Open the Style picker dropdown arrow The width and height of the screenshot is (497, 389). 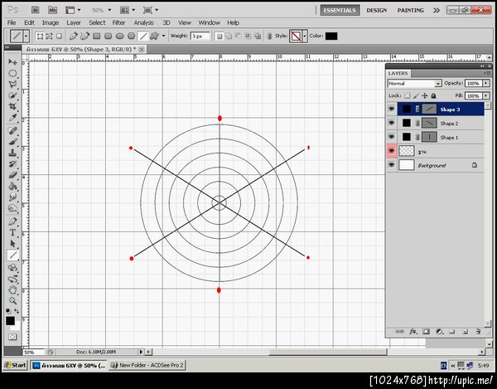(x=305, y=36)
